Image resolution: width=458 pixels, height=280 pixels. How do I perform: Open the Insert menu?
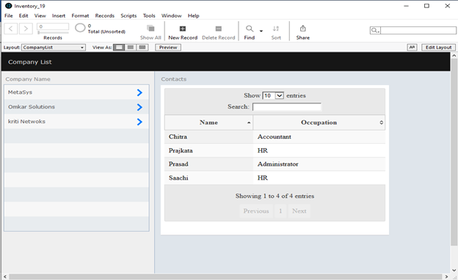coord(59,15)
